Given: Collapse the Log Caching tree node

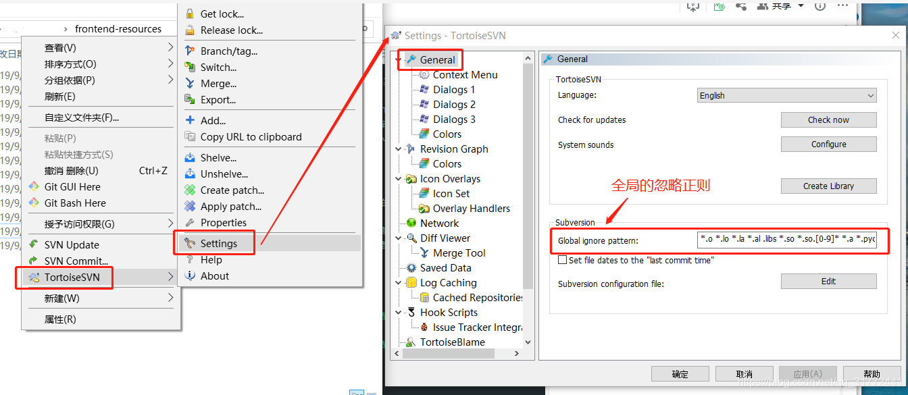Looking at the screenshot, I should (399, 283).
